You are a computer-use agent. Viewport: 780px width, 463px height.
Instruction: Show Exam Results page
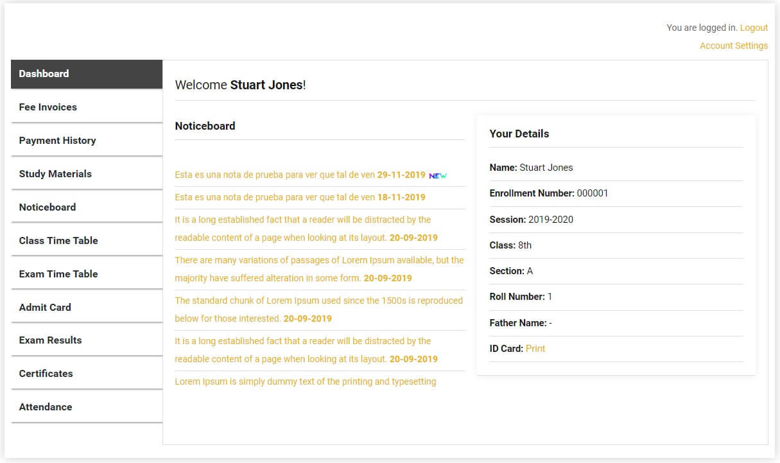click(87, 340)
